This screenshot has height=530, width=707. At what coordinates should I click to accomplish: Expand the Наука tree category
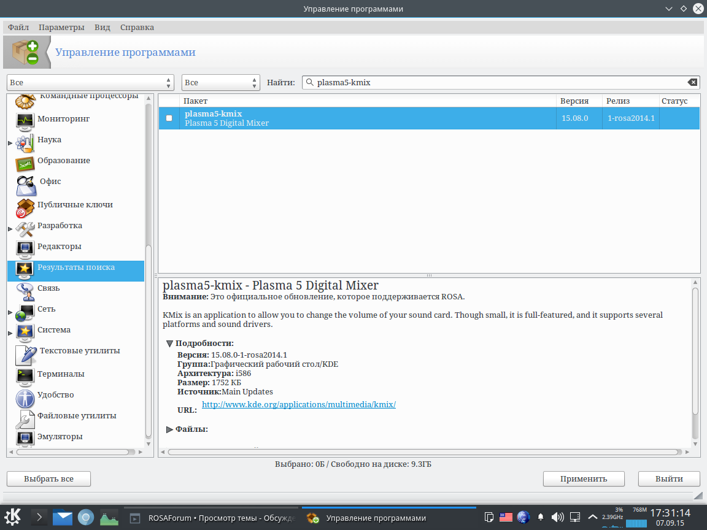coord(10,143)
